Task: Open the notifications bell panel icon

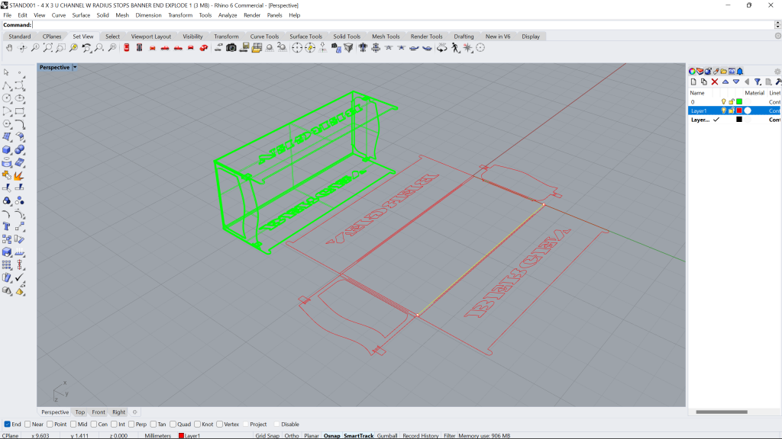Action: [740, 72]
